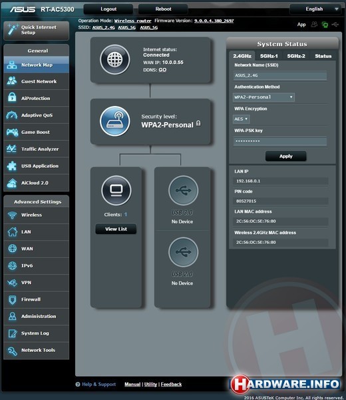346x400 pixels.
Task: Switch to the Status tab
Action: [x=323, y=56]
